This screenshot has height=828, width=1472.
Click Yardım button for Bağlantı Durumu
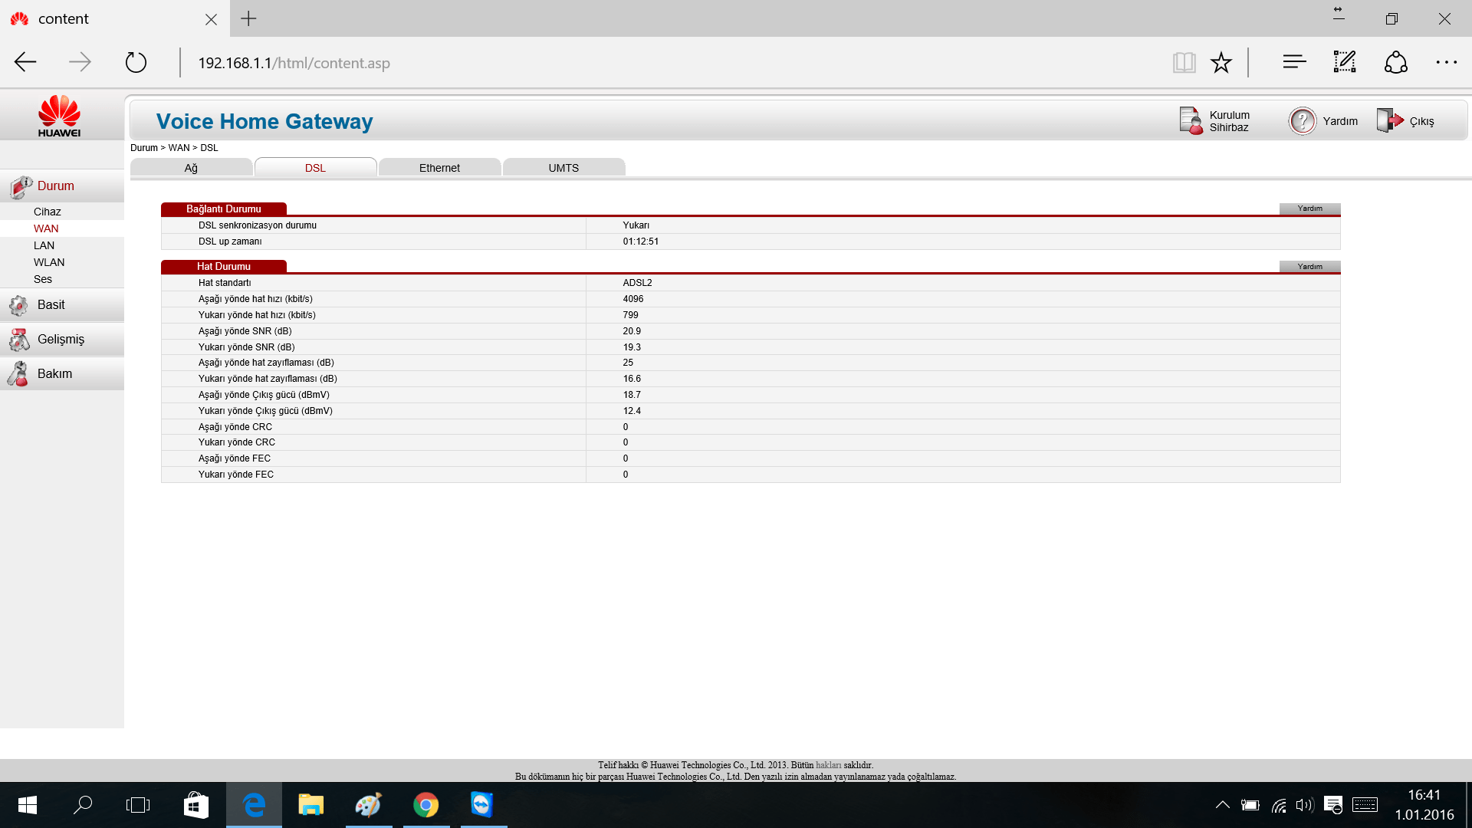tap(1309, 209)
